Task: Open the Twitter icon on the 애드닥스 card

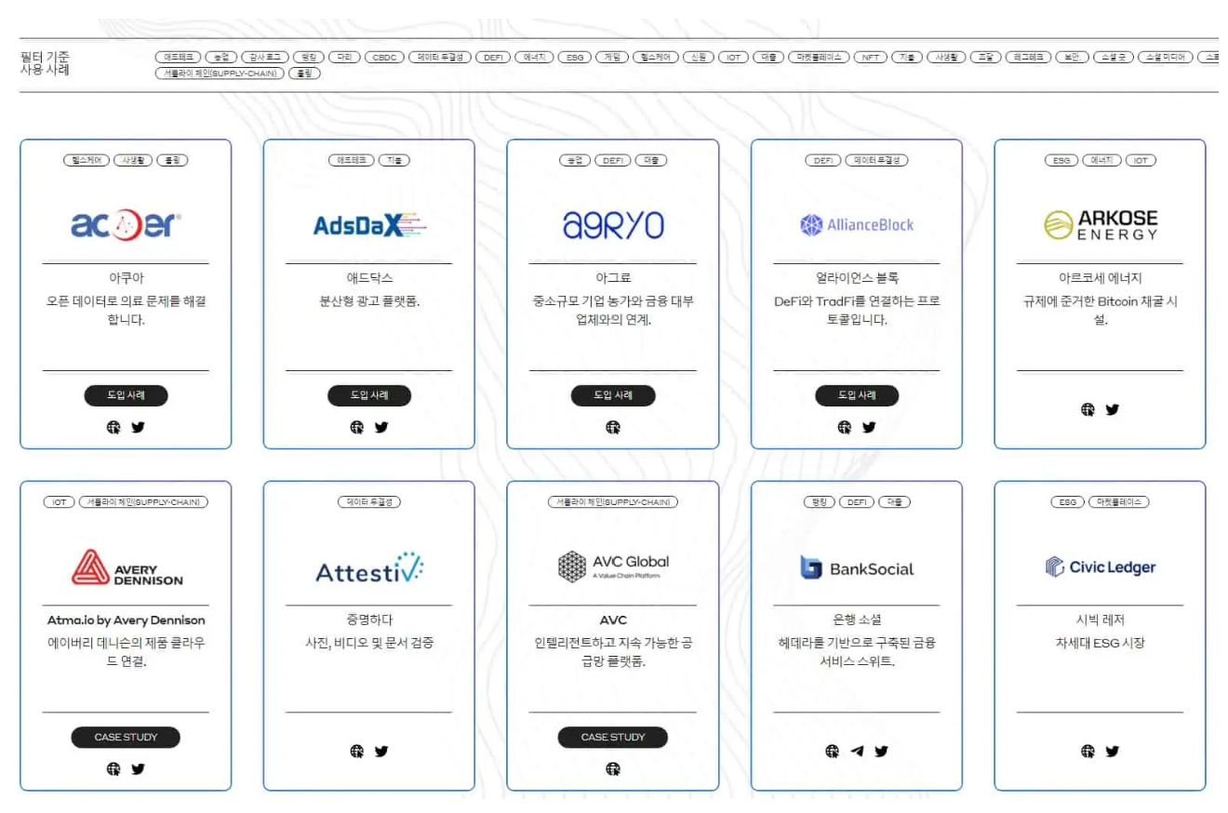Action: tap(381, 428)
